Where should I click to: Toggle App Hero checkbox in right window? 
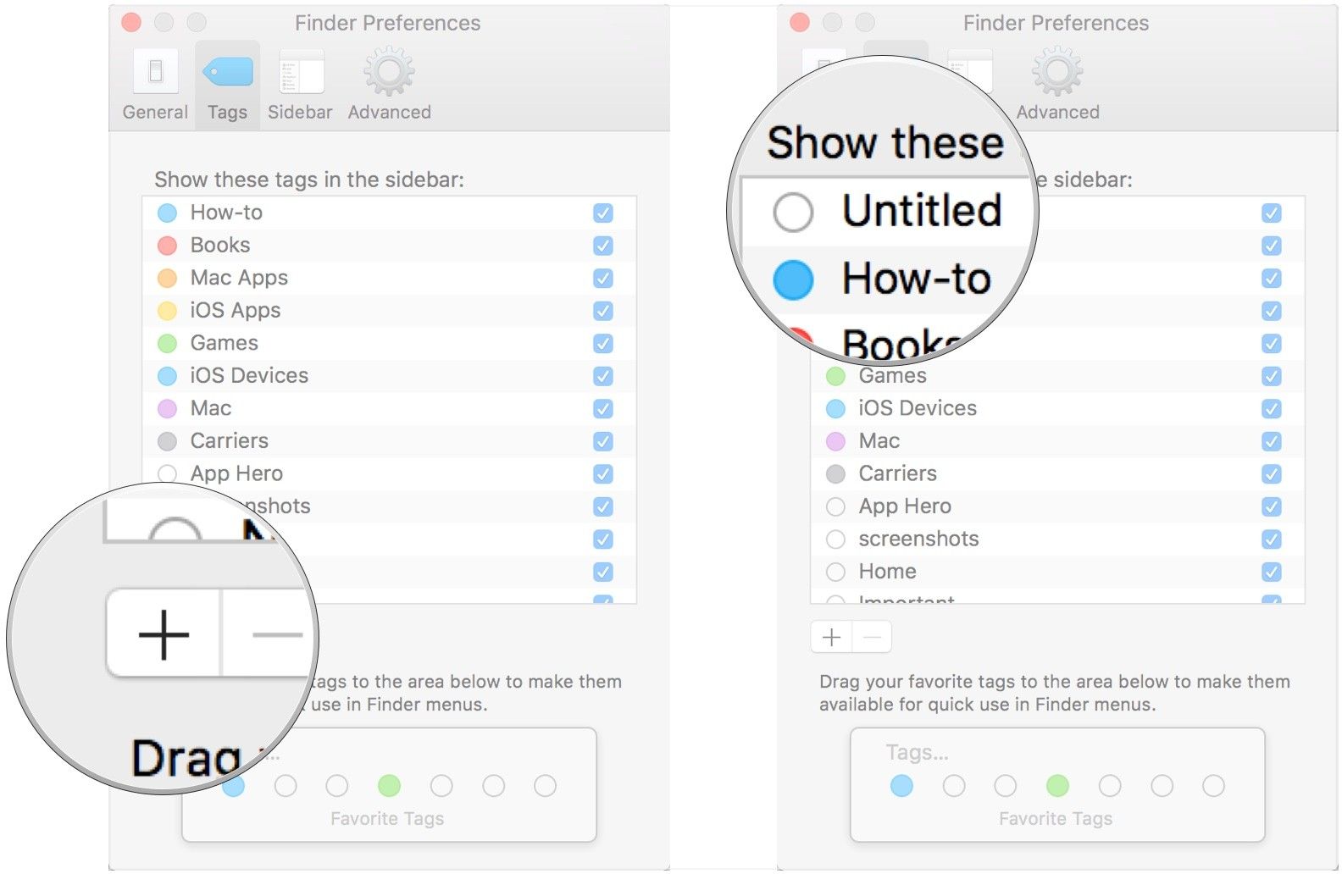tap(1272, 506)
